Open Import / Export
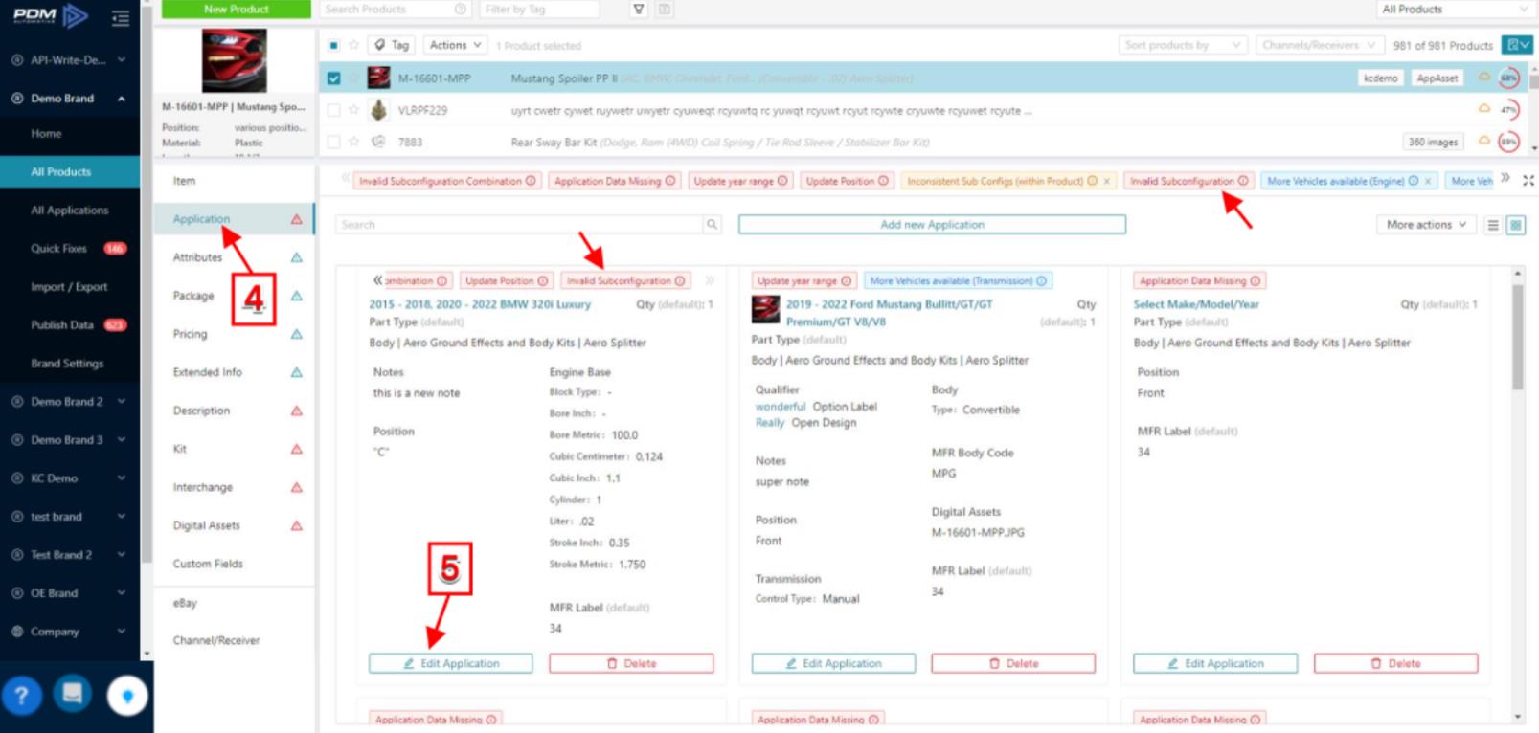This screenshot has width=1539, height=733. tap(70, 287)
